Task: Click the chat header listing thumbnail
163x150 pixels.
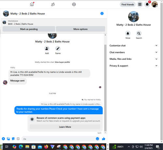Action: 6,13
